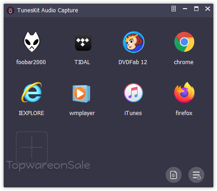The height and width of the screenshot is (191, 217).
Task: Launch wmplayer Windows Media Player icon
Action: (x=81, y=94)
